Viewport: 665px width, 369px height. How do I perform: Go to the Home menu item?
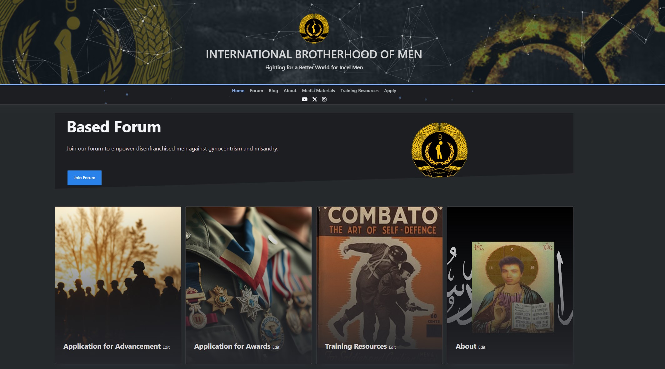pyautogui.click(x=238, y=91)
